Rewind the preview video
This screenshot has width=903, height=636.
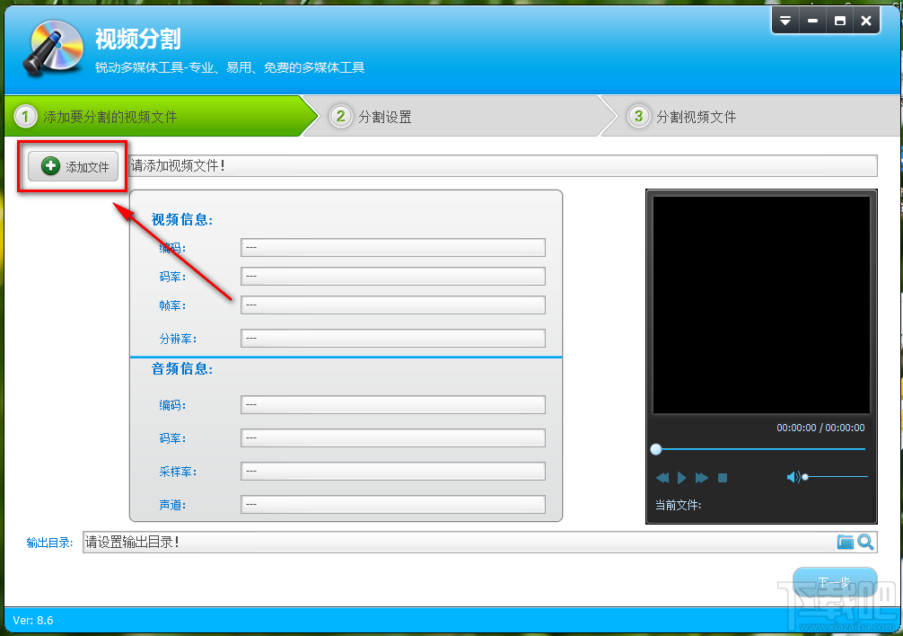click(662, 478)
